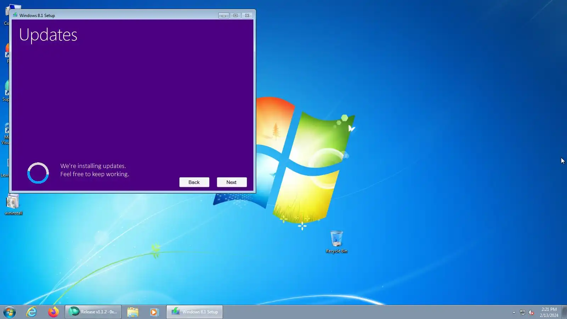Screen dimensions: 567x319
Task: Select the wininstall desktop icon
Action: pyautogui.click(x=13, y=205)
